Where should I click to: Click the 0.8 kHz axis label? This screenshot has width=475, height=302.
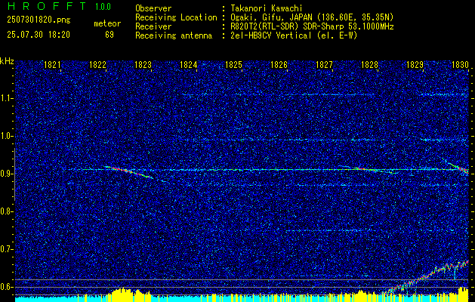pos(7,211)
